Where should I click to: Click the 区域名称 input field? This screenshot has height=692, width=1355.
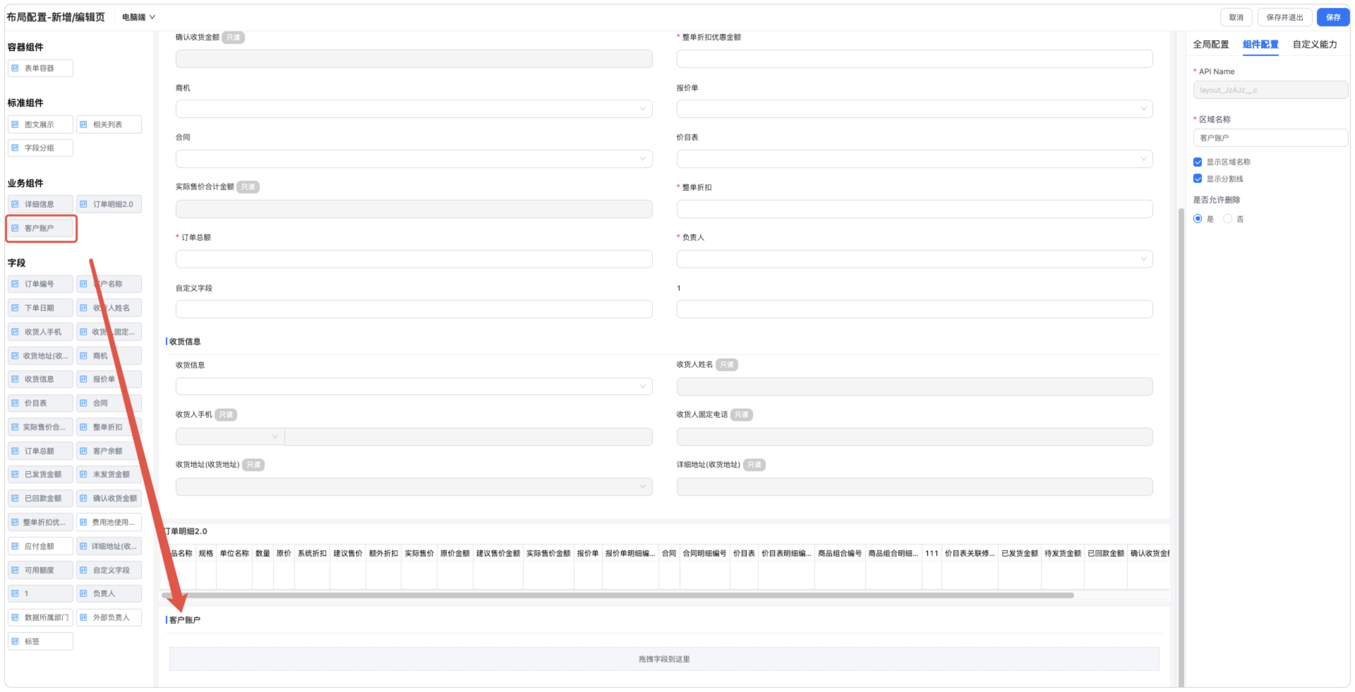tap(1270, 138)
